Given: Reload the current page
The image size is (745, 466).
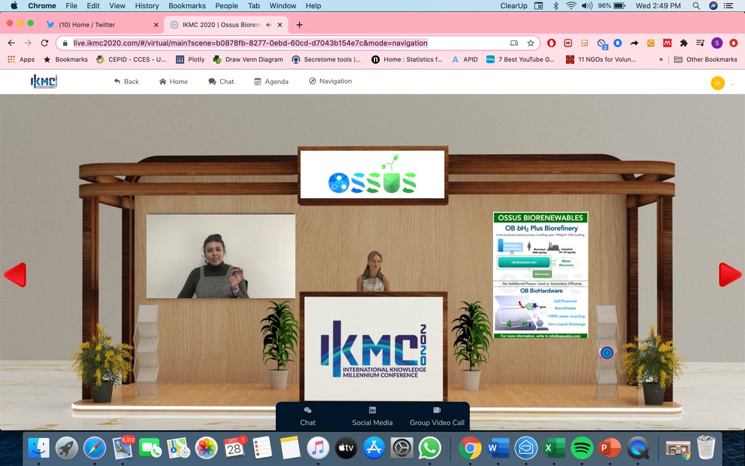Looking at the screenshot, I should click(x=45, y=43).
